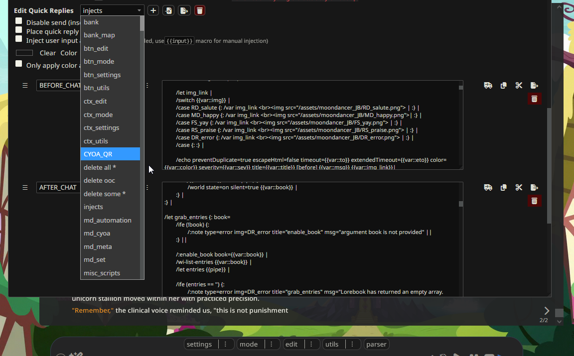Select md_set option

[x=110, y=260]
